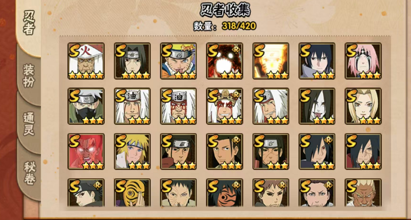This screenshot has width=411, height=220.
Task: Switch to the 通灵 tab
Action: point(29,123)
